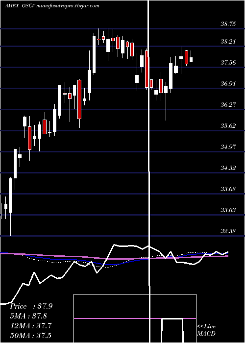
Task: Select the 35.62 price axis label
Action: pyautogui.click(x=228, y=126)
